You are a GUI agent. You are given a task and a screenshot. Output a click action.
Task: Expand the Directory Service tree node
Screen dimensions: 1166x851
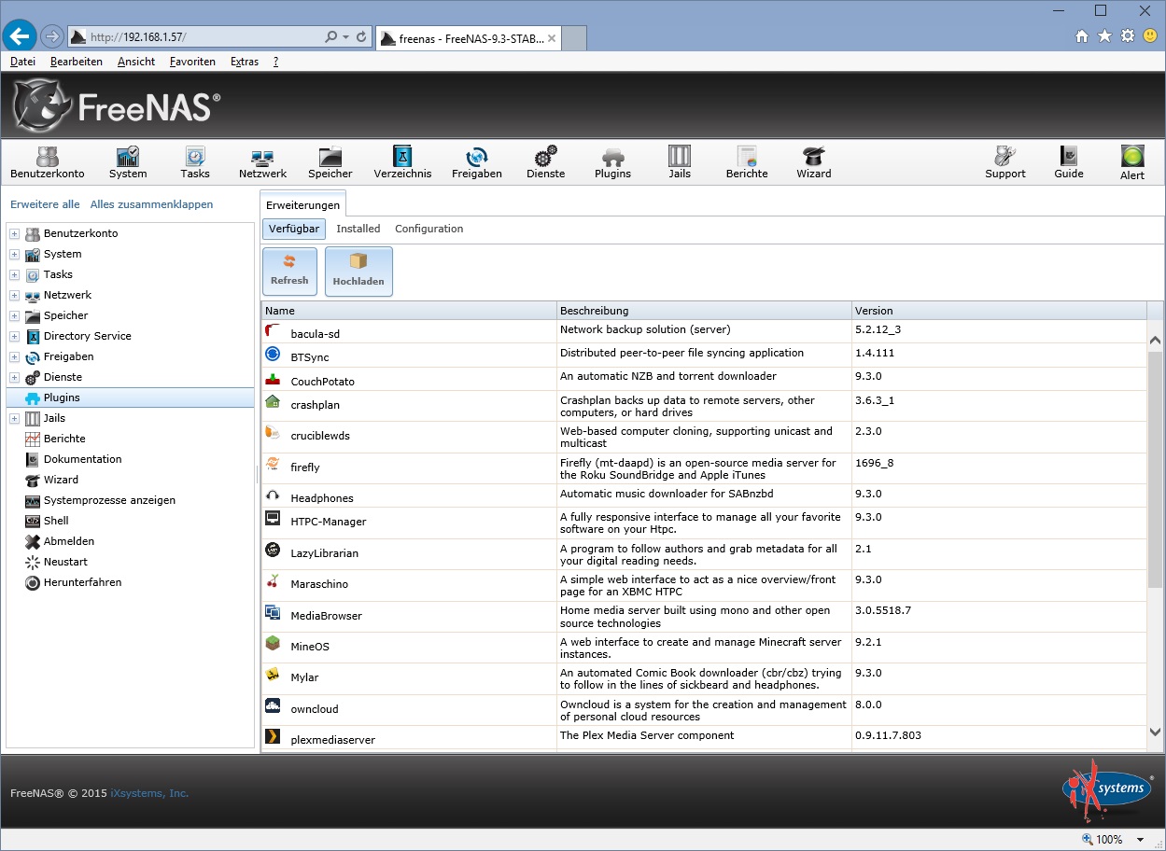click(15, 336)
